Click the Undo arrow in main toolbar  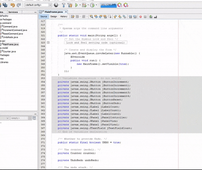pyautogui.click(x=12, y=5)
